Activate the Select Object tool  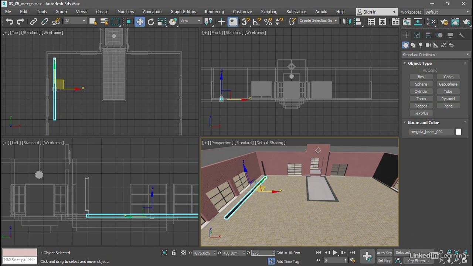(x=93, y=22)
